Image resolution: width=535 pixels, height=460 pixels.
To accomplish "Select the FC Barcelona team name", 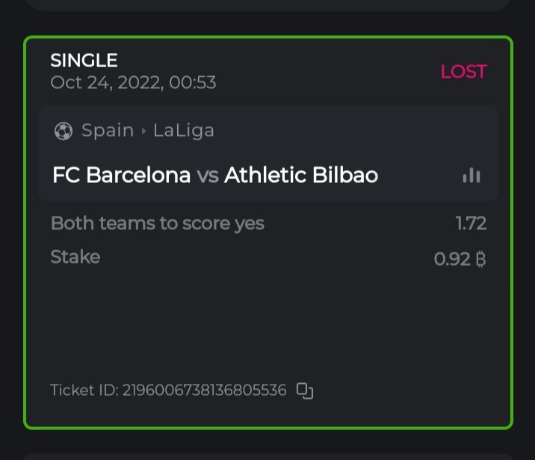I will pyautogui.click(x=121, y=175).
